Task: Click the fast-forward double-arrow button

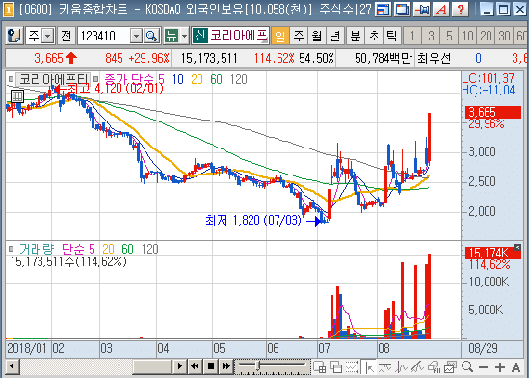Action: point(226,366)
